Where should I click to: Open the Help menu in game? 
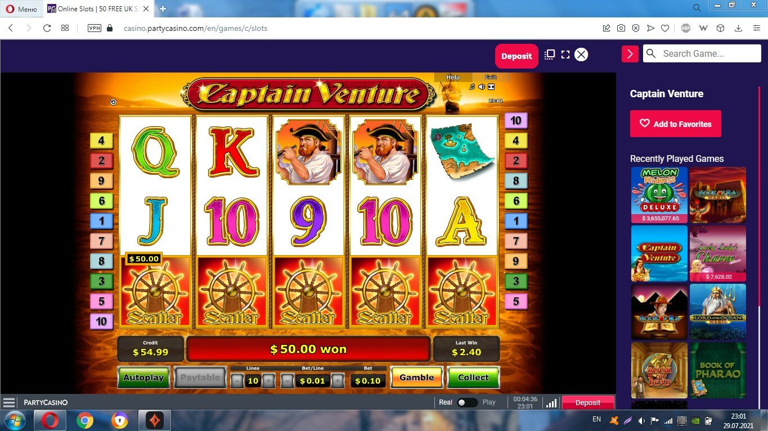(453, 77)
